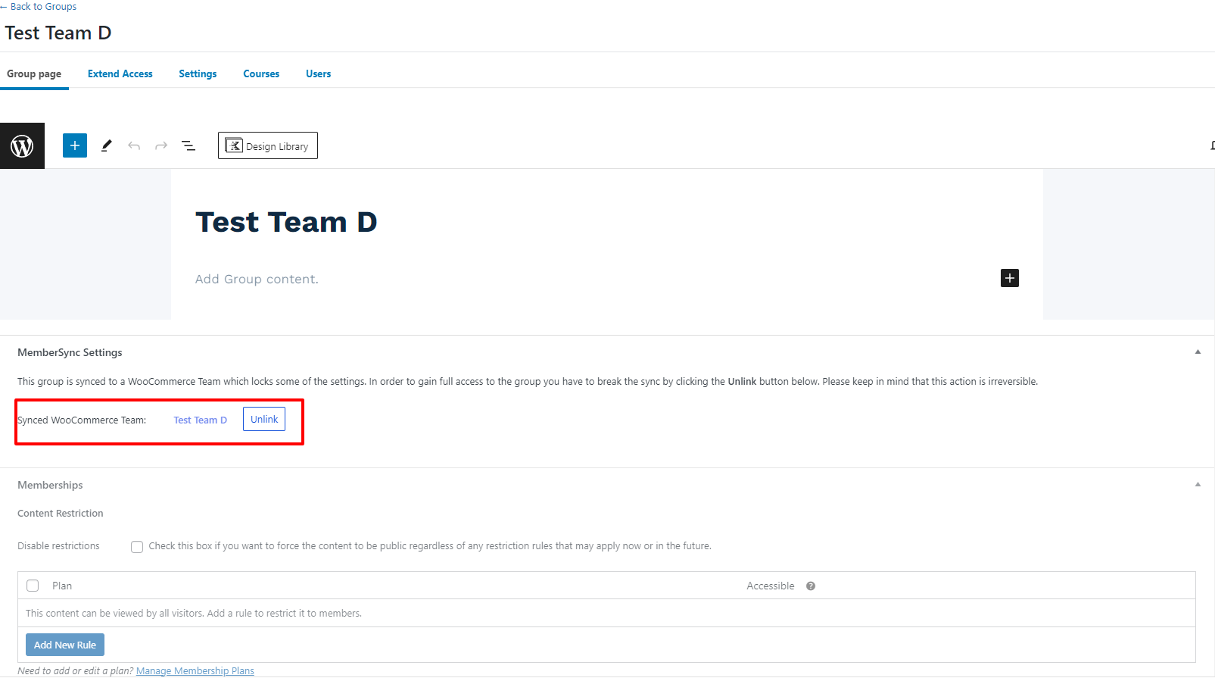Click the Memberships heading text
The width and height of the screenshot is (1215, 678).
[50, 485]
